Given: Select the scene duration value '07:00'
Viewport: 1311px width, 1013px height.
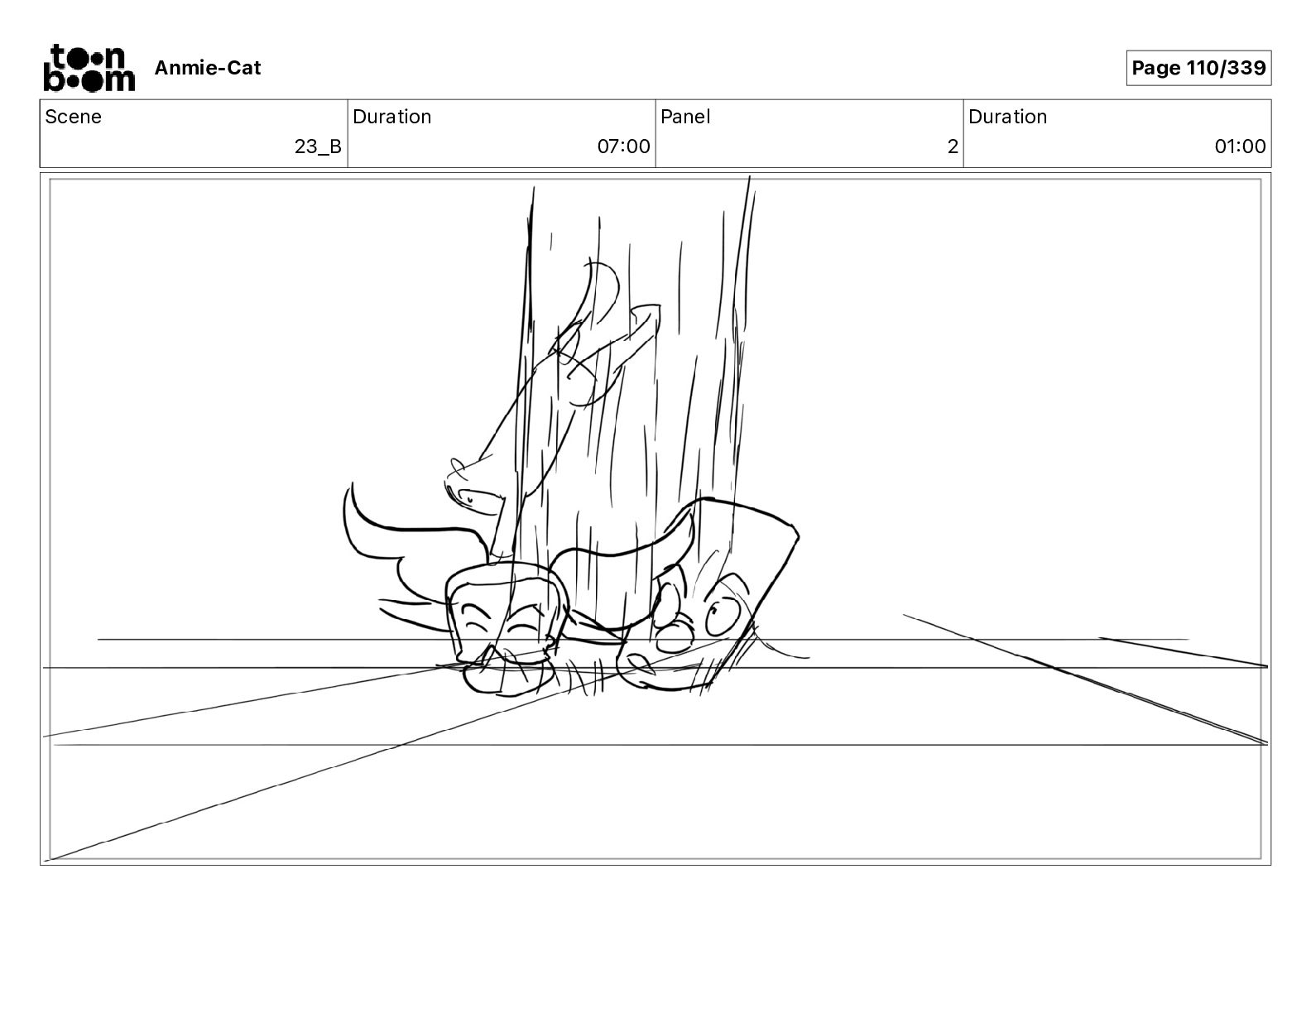Looking at the screenshot, I should [x=624, y=146].
